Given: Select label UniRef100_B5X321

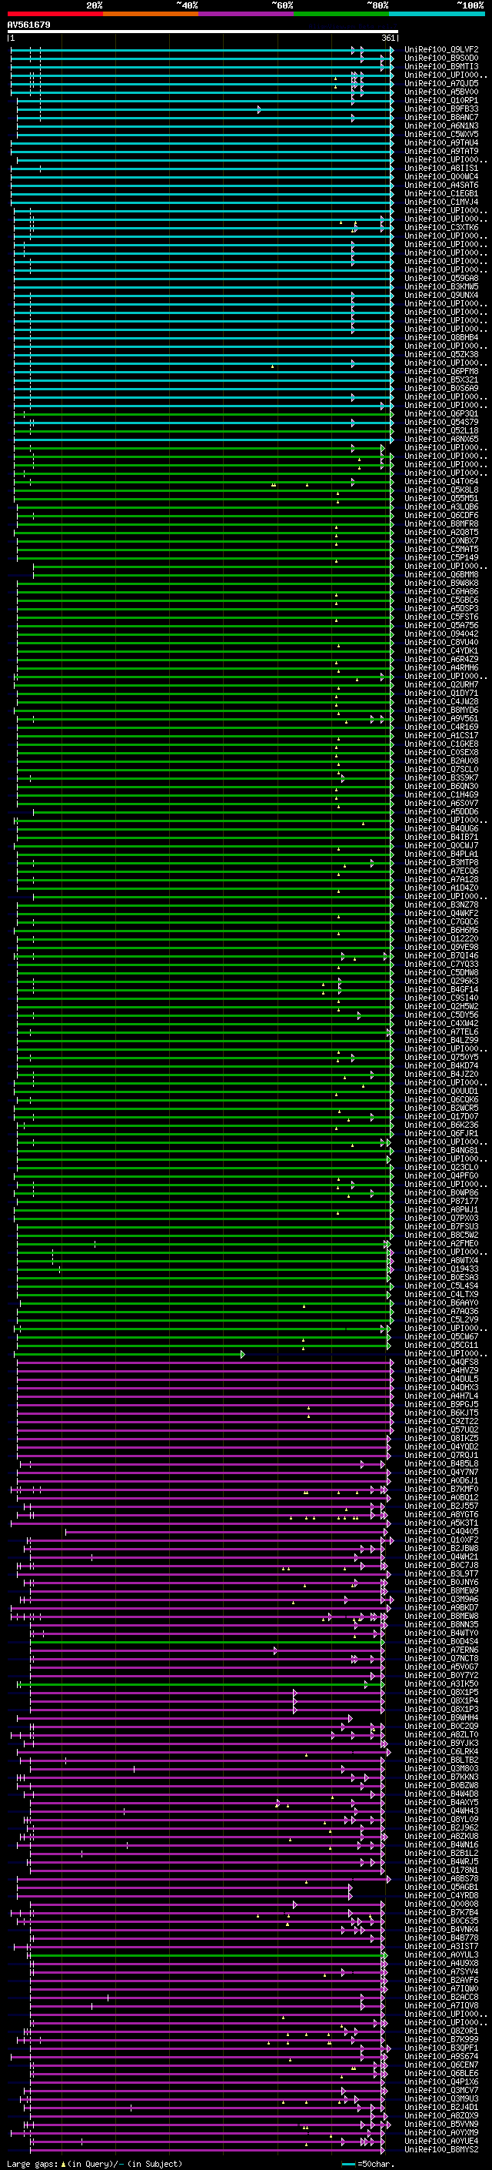Looking at the screenshot, I should [441, 380].
